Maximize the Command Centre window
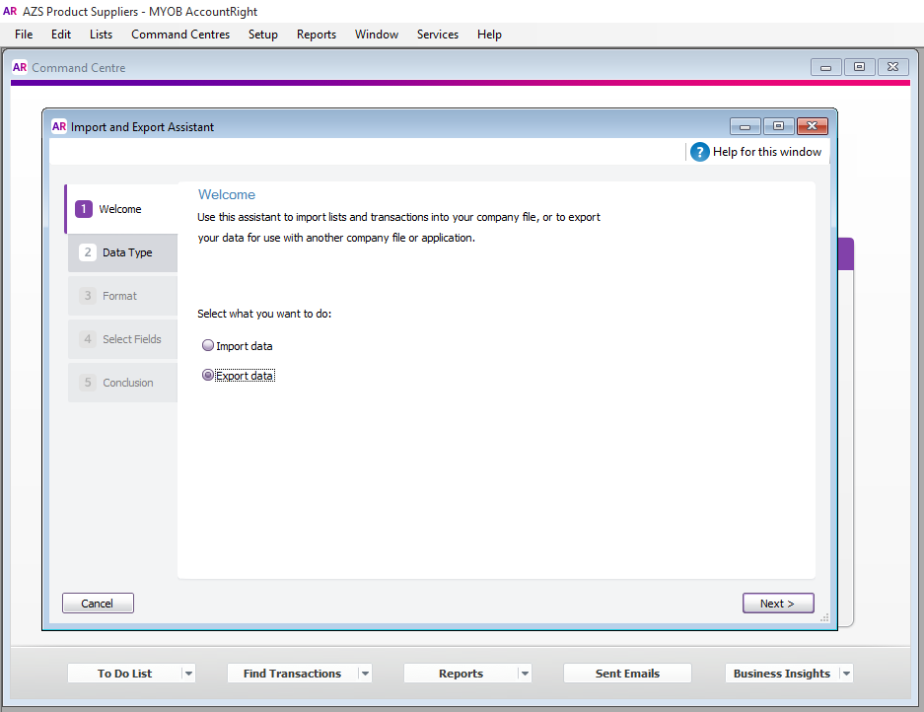 coord(859,67)
